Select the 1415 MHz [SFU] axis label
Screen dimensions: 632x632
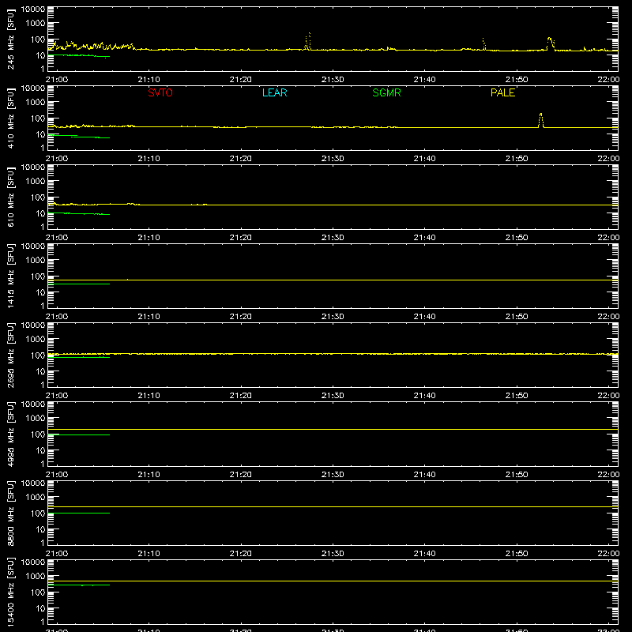pyautogui.click(x=10, y=276)
